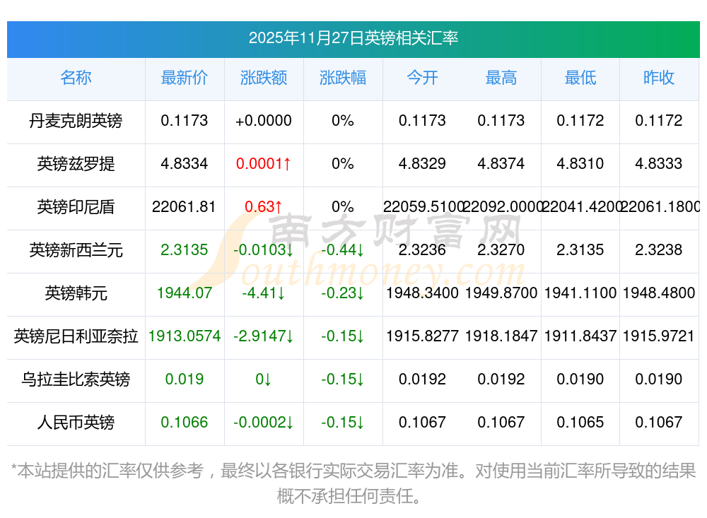The image size is (707, 518).
Task: Click red change value 0.0001↑
Action: [x=264, y=164]
